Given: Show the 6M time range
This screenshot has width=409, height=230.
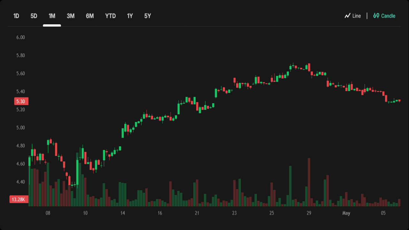Looking at the screenshot, I should click(x=90, y=16).
